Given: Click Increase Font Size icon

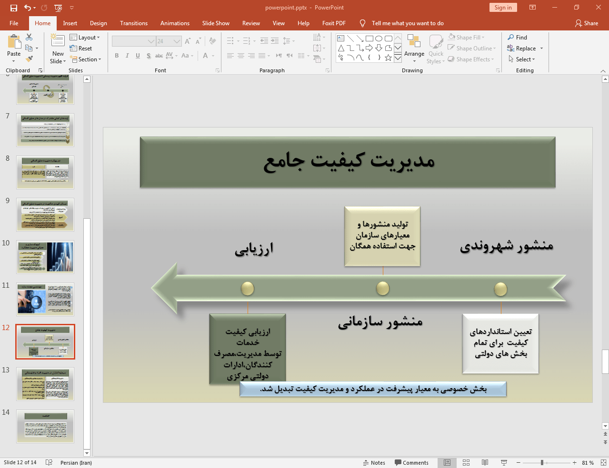Looking at the screenshot, I should pos(188,41).
